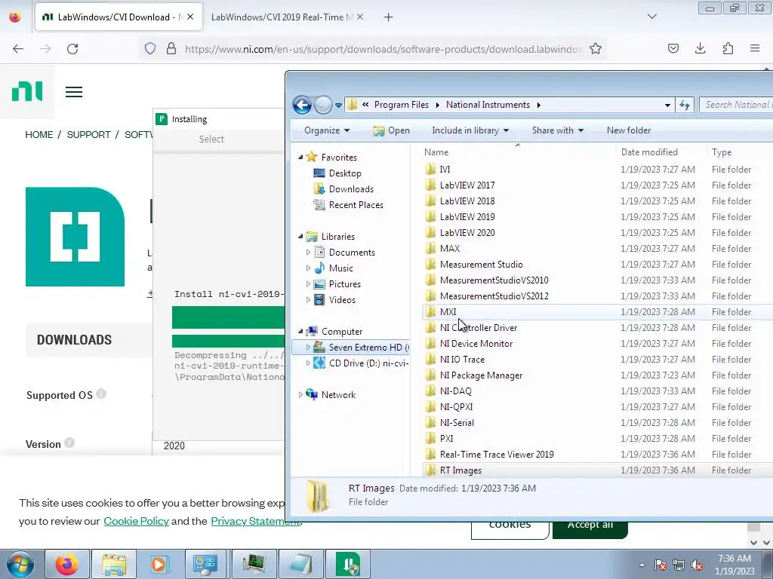Open the Cookie Policy link
773x579 pixels.
tap(136, 521)
